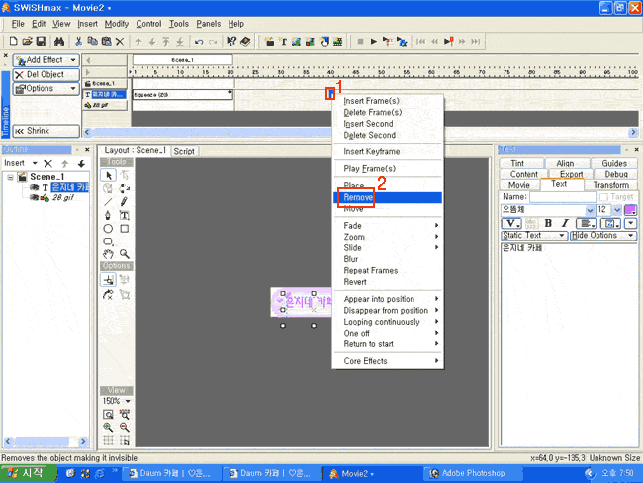The width and height of the screenshot is (643, 483).
Task: Switch to the Transform tab
Action: tap(610, 185)
